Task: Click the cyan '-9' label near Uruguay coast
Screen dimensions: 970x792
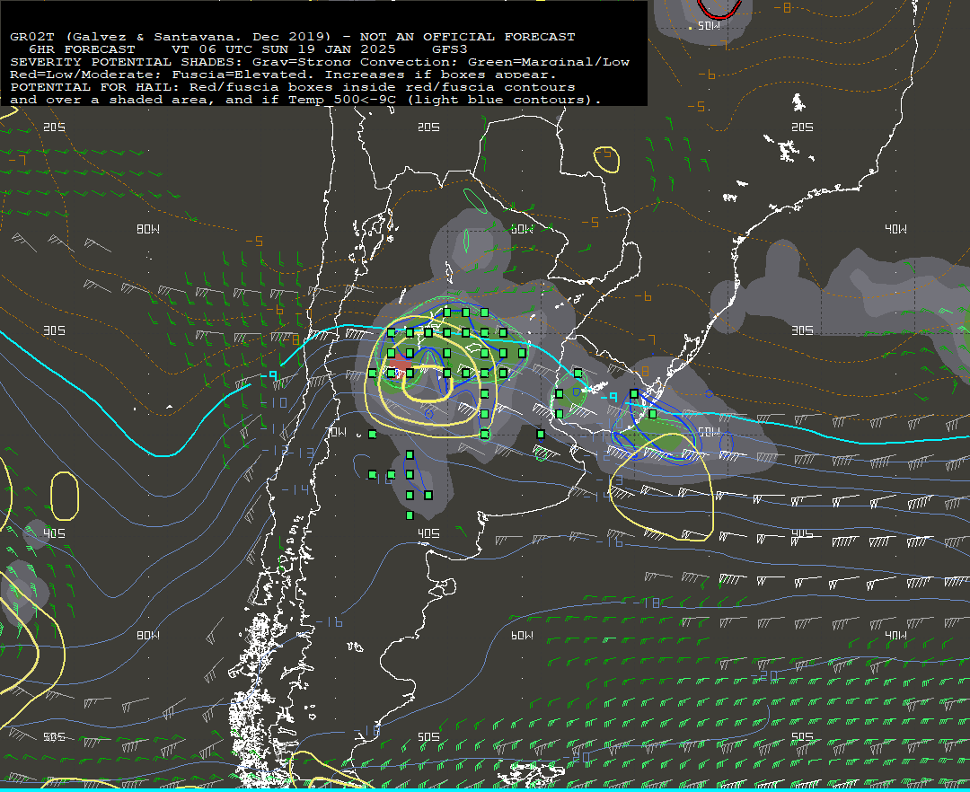Action: 609,396
